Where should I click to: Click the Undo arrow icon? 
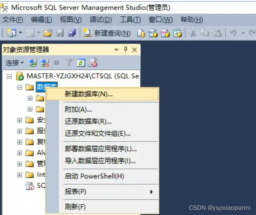[233, 33]
